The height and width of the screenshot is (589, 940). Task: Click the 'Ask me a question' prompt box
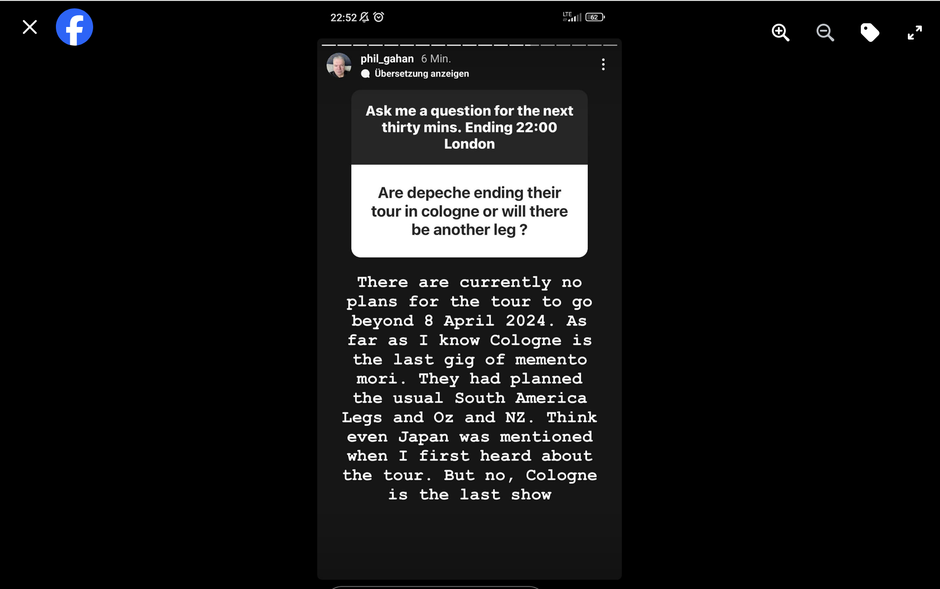pyautogui.click(x=469, y=127)
